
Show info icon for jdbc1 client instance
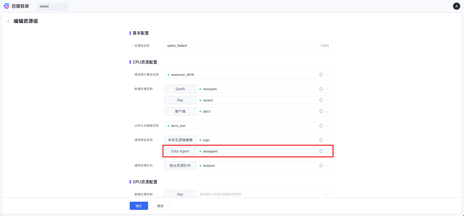coord(321,111)
